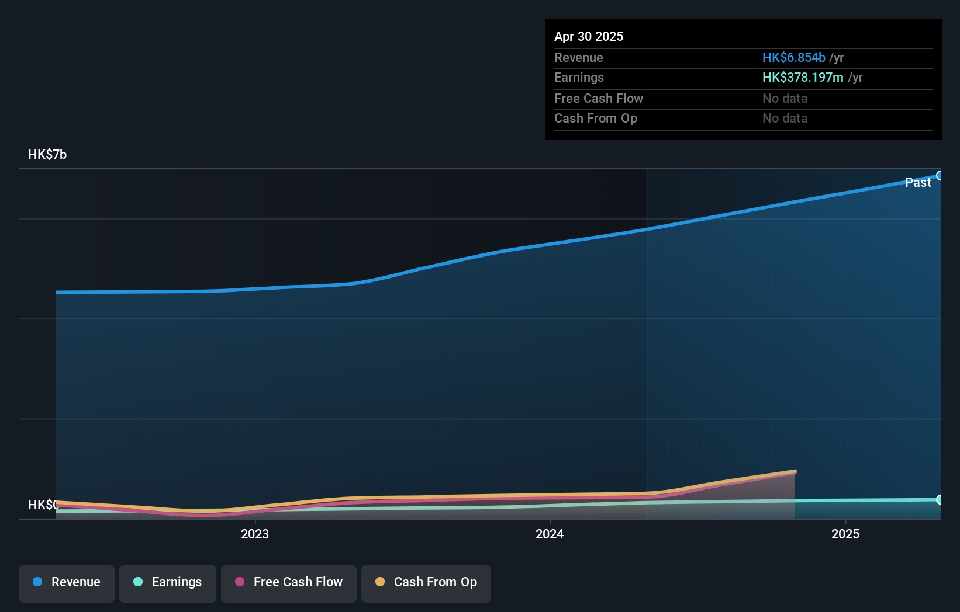
Task: Toggle the Free Cash Flow legend button
Action: 289,583
